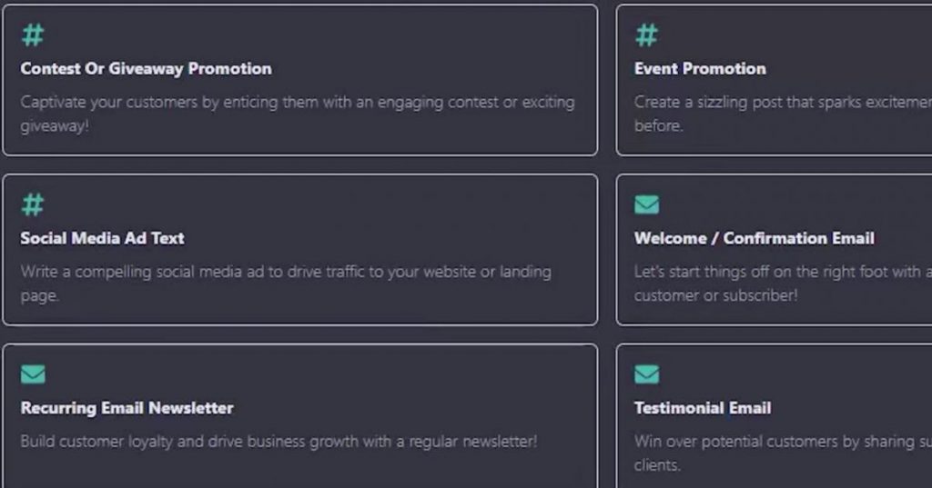Choose the Social Media Ad Text title
Viewport: 932px width, 488px height.
[x=102, y=238]
